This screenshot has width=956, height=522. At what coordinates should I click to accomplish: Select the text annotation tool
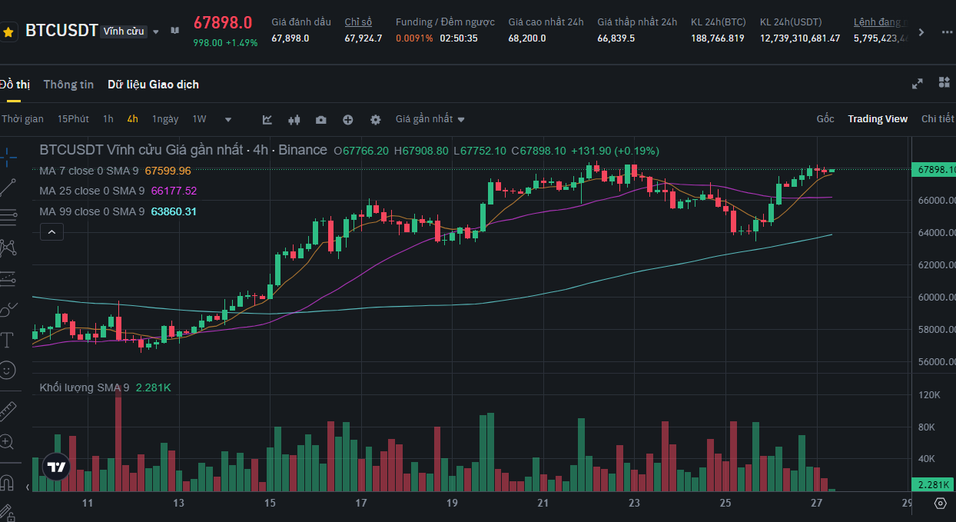coord(8,340)
